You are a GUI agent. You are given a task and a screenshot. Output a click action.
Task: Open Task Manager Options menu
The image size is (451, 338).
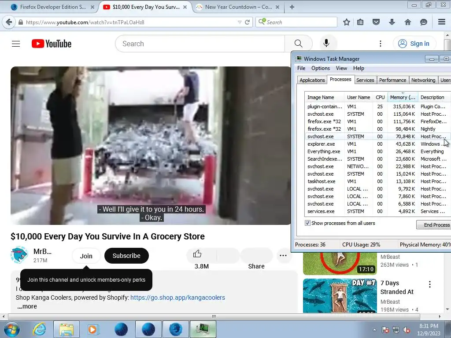(x=321, y=68)
